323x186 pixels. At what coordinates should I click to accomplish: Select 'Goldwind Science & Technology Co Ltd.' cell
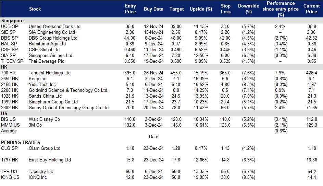(x=69, y=90)
